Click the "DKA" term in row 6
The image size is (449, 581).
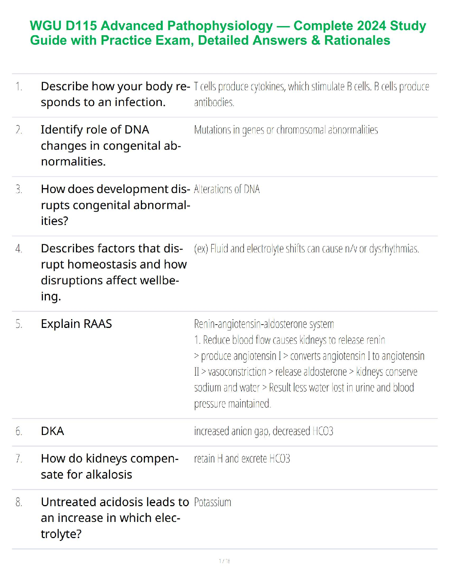pyautogui.click(x=52, y=431)
